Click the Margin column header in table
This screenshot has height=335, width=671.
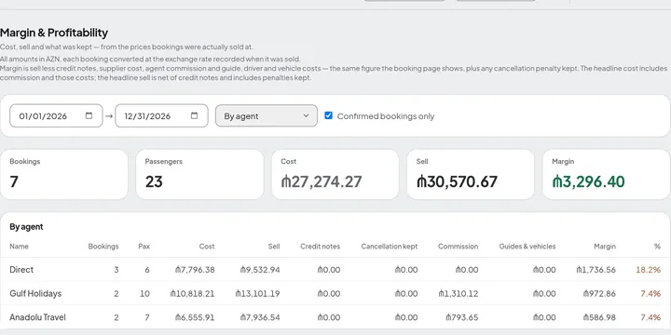(605, 247)
